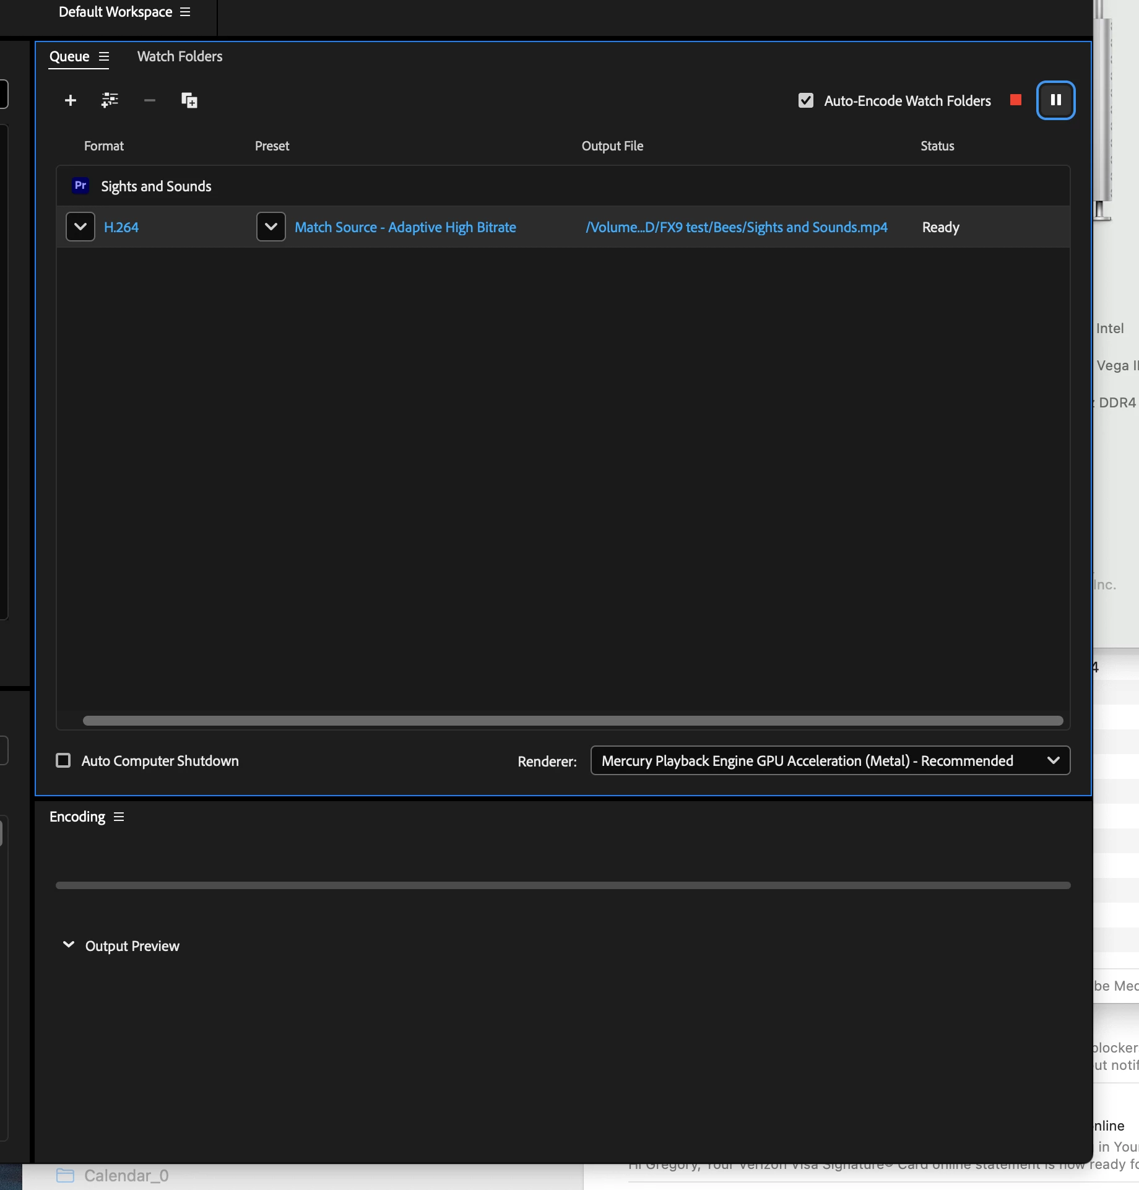The height and width of the screenshot is (1190, 1139).
Task: Click the Ready status text
Action: 940,227
